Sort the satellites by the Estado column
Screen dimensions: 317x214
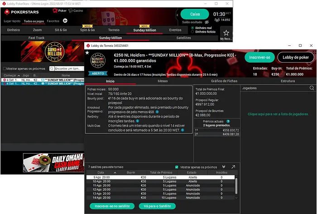pyautogui.click(x=192, y=172)
